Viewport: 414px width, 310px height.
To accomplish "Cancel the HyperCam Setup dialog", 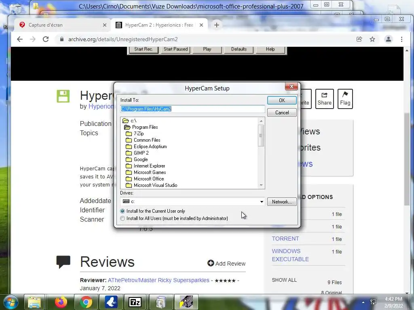I will click(x=282, y=113).
